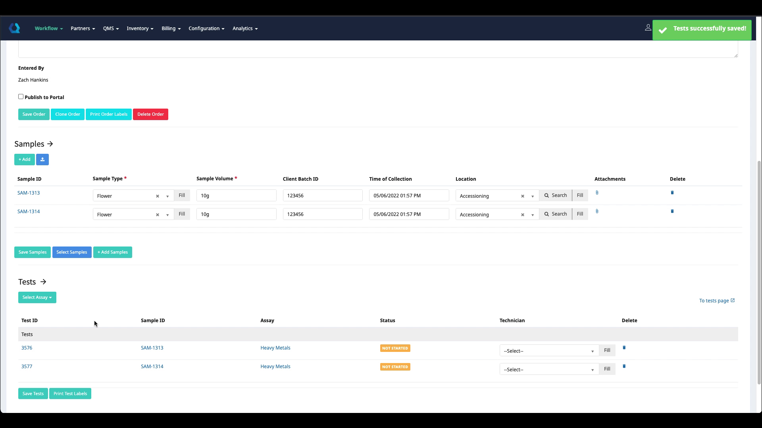Open the Configuration menu
This screenshot has width=762, height=428.
[206, 29]
